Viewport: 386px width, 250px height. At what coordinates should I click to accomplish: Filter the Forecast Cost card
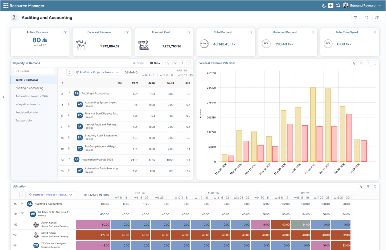tap(189, 32)
